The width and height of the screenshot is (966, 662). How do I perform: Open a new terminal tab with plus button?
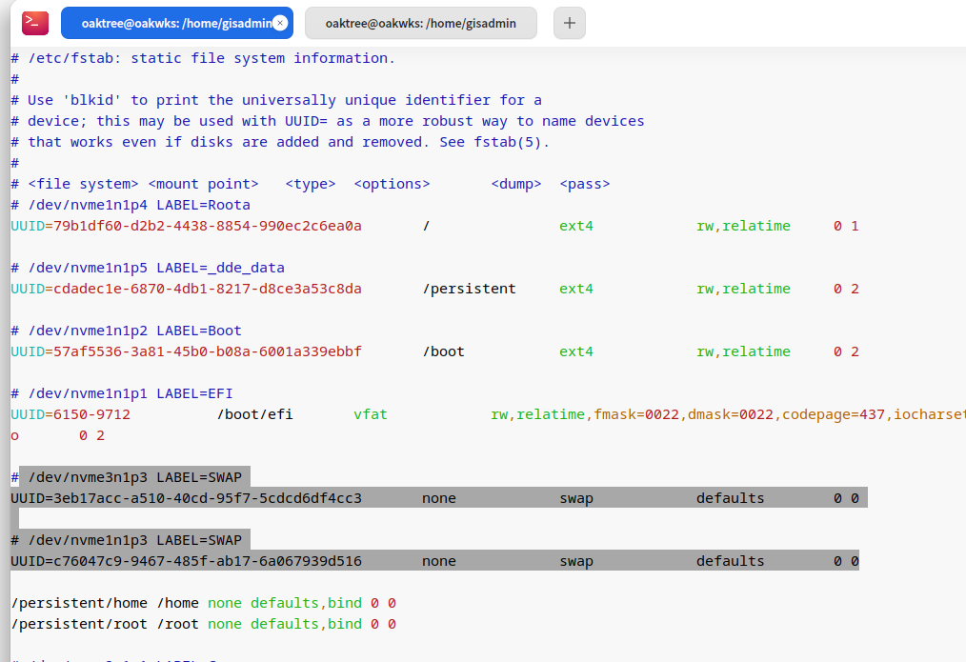pyautogui.click(x=570, y=24)
